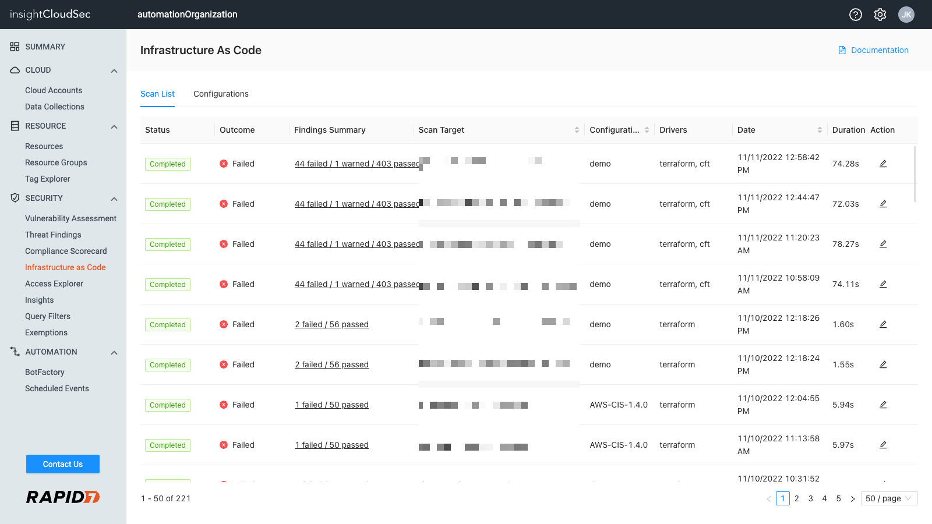932x524 pixels.
Task: Click the red failed icon in the 74.28s row
Action: 224,164
